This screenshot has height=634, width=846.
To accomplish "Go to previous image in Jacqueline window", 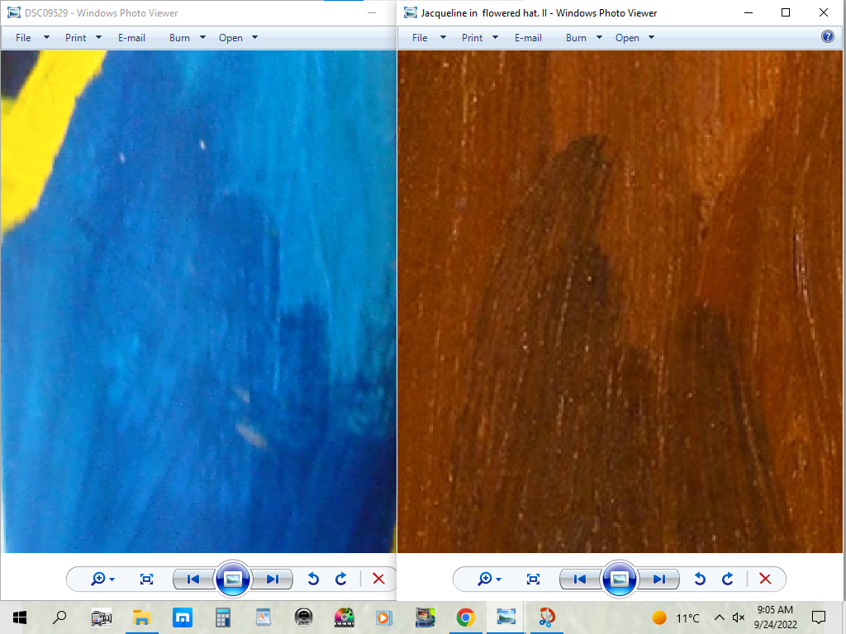I will 580,579.
